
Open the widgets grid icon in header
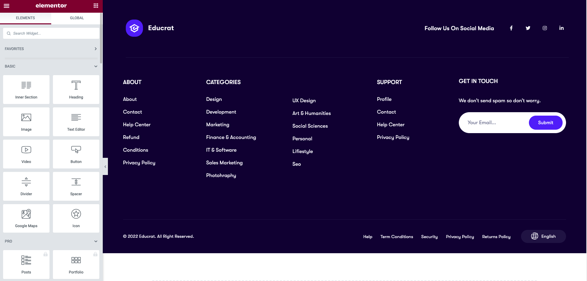coord(96,6)
